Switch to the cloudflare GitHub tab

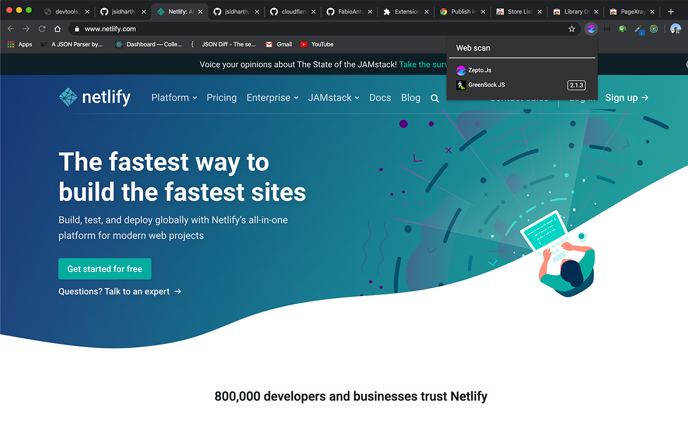coord(293,11)
